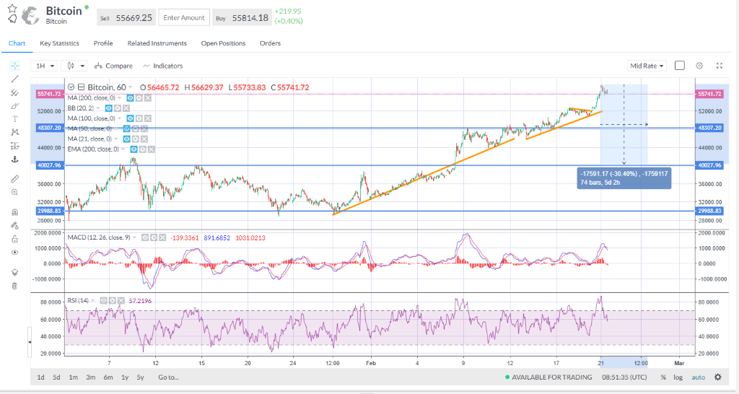
Task: Click the trash remove drawings icon
Action: pyautogui.click(x=14, y=286)
